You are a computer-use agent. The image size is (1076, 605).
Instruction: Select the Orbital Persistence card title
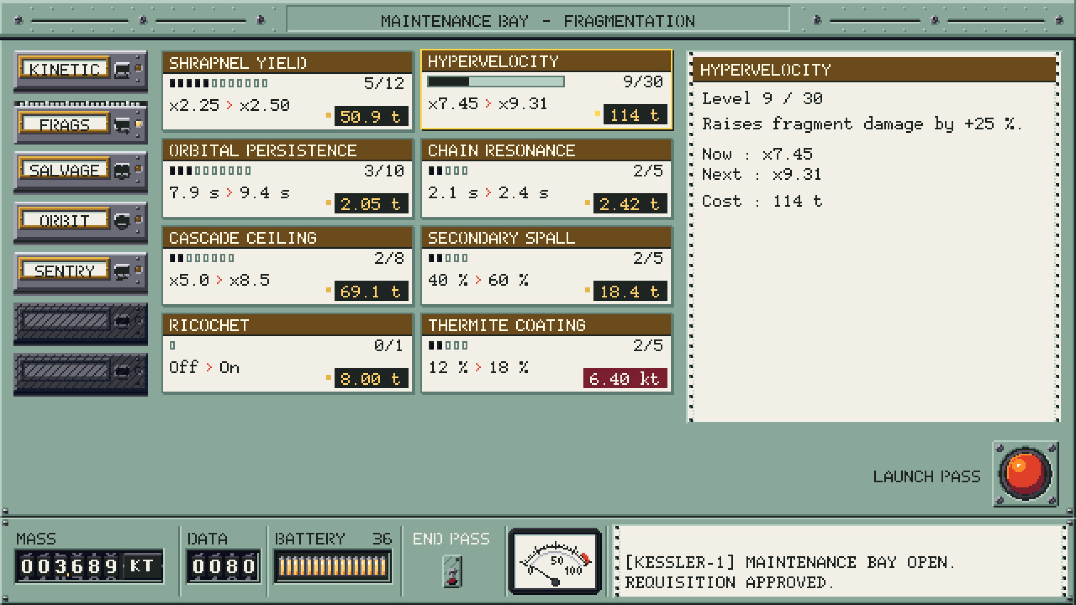pyautogui.click(x=262, y=151)
